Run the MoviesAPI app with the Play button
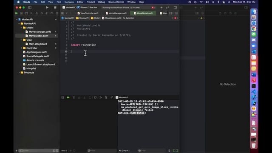The height and width of the screenshot is (153, 272). 47,8
